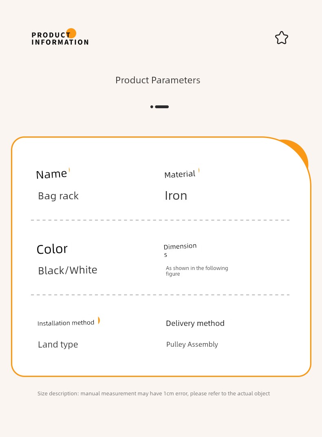Click the orange mark next to Name
Screen dimensions: 322x437
[69, 170]
